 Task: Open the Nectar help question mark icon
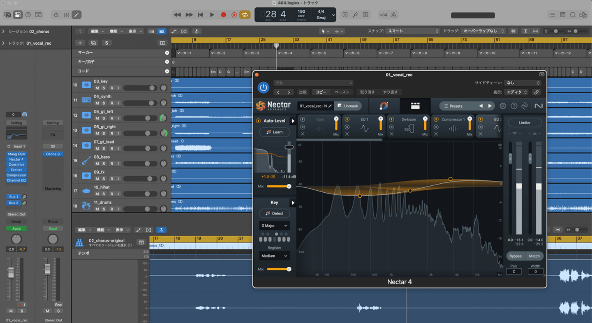click(514, 106)
